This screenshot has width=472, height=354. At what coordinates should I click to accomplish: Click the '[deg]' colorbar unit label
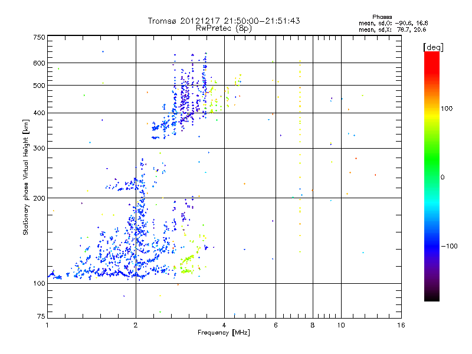pyautogui.click(x=433, y=47)
